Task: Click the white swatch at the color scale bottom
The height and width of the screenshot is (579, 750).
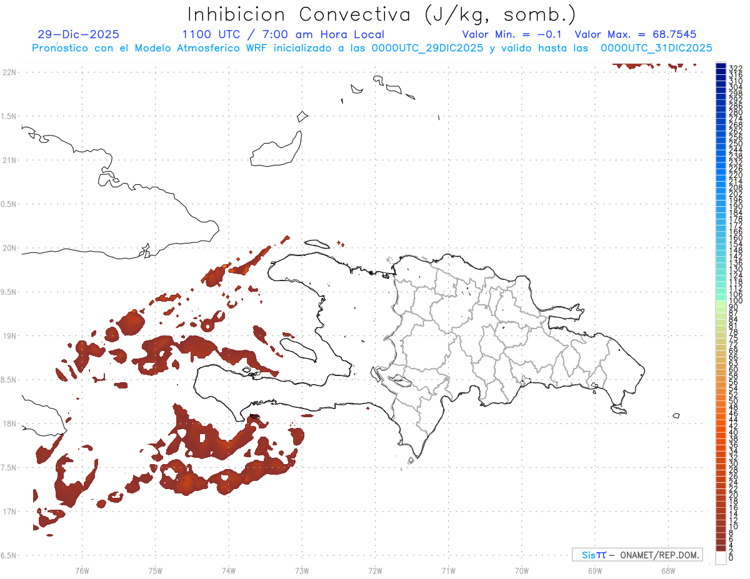Action: (721, 558)
